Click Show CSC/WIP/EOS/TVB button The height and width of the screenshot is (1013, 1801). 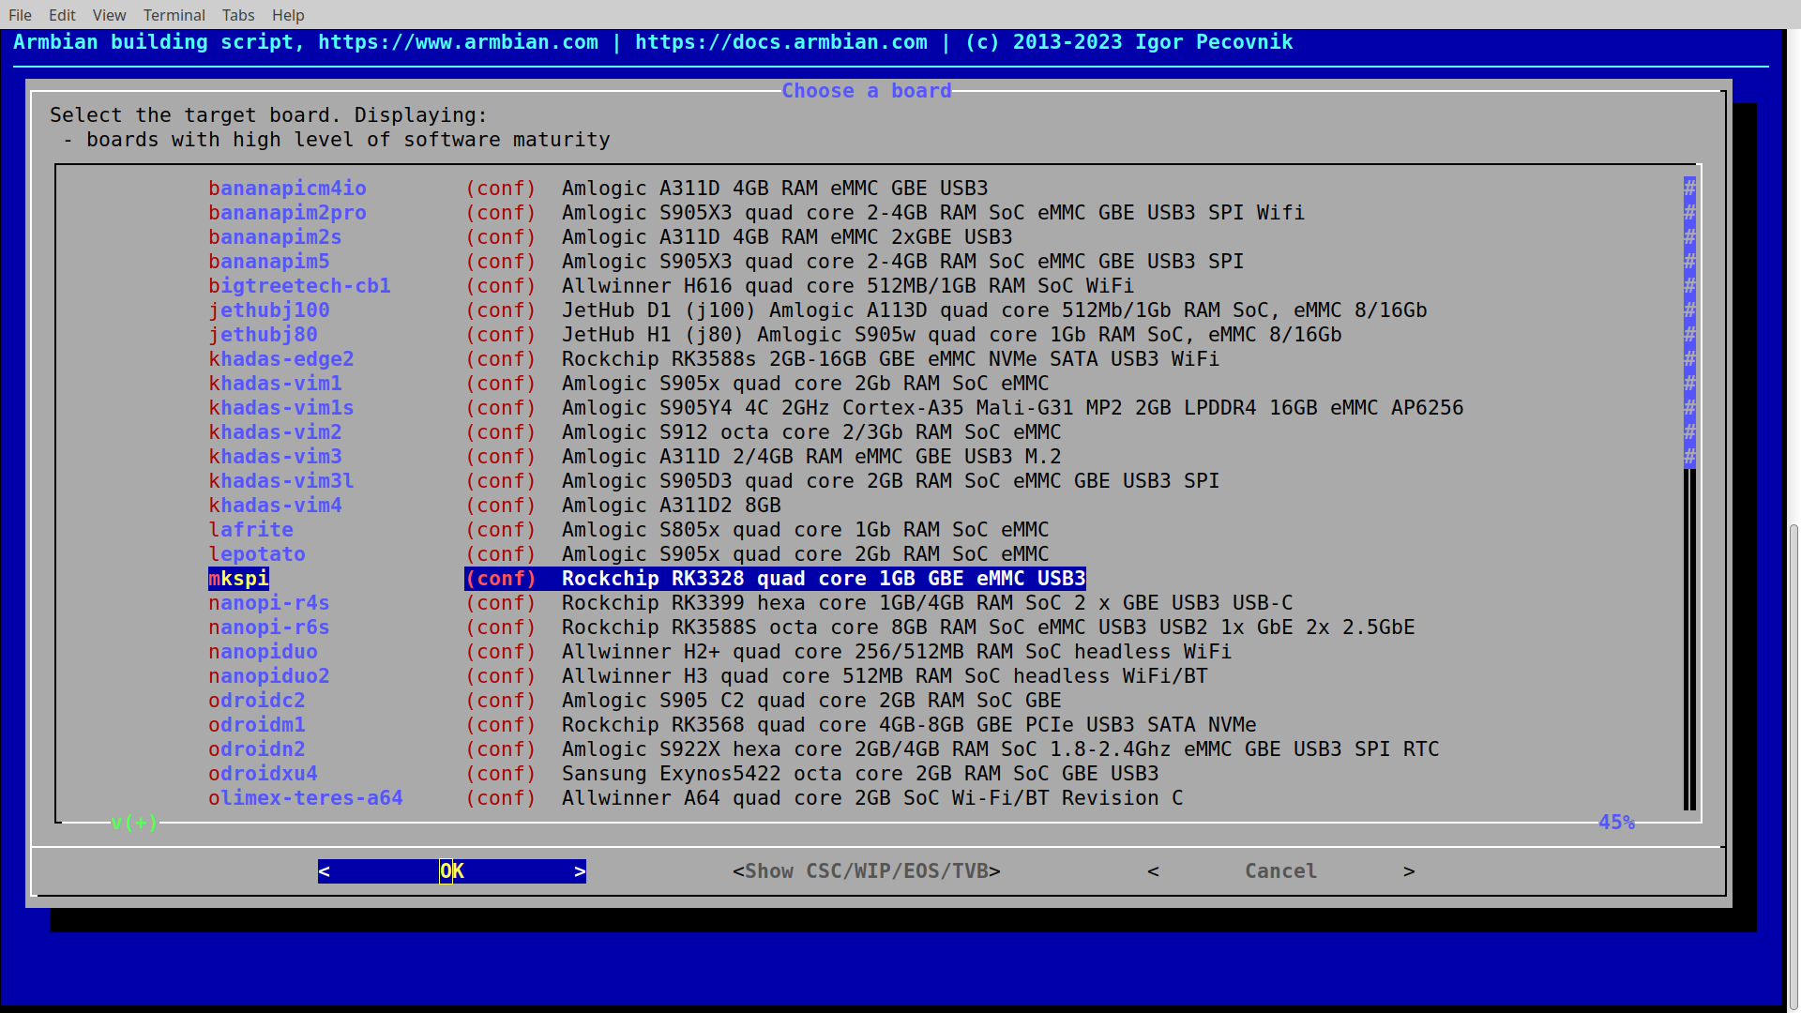(x=866, y=871)
